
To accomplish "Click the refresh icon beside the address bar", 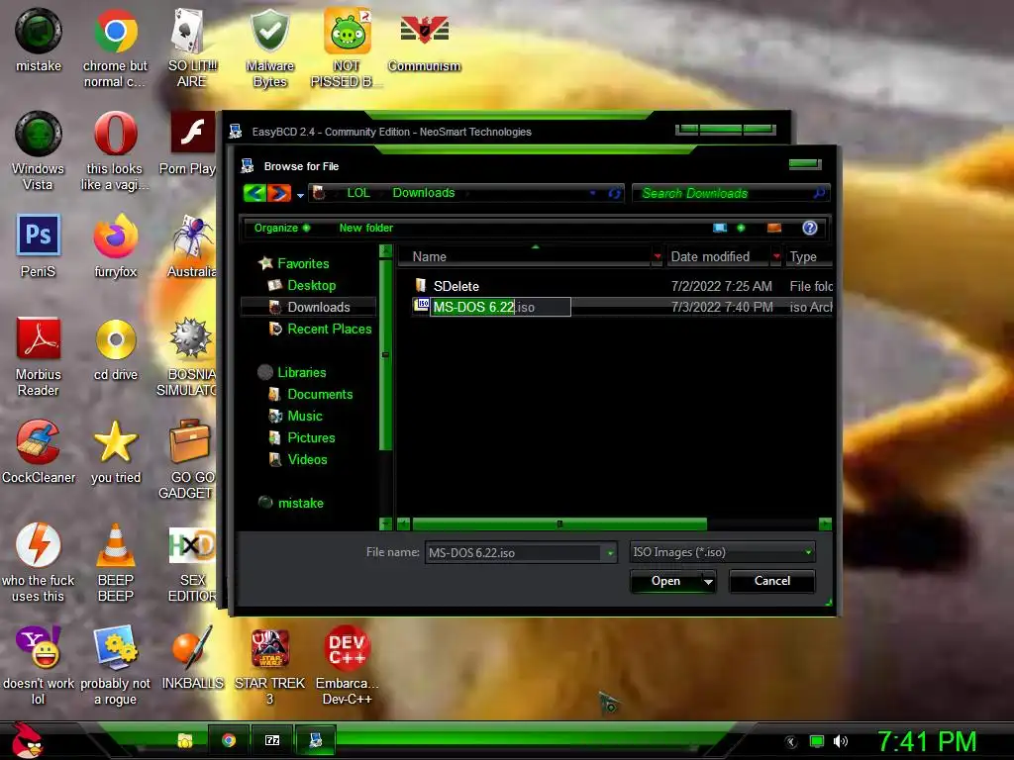I will [614, 193].
